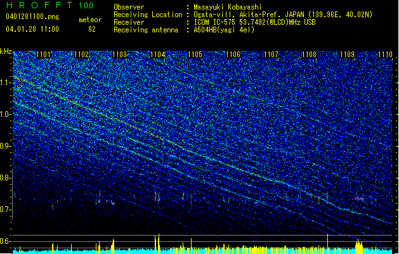Click the meteor count value 82
399x254 pixels.
point(92,29)
